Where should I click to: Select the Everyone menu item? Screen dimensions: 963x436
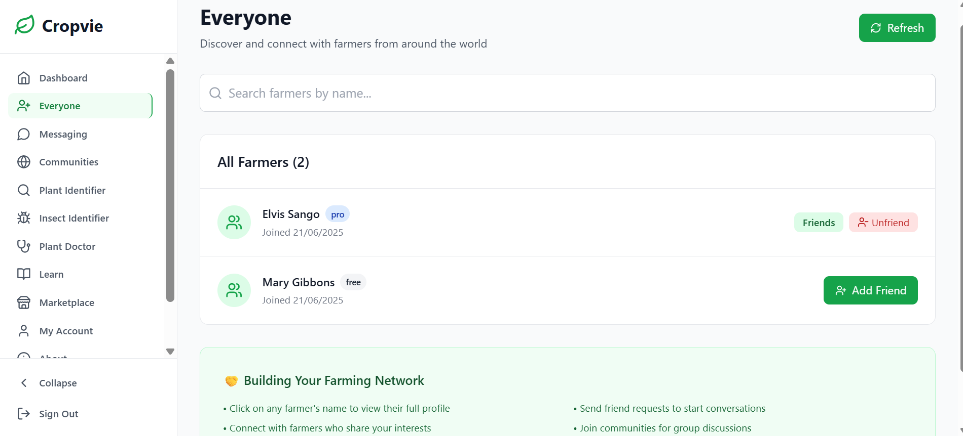pos(60,106)
